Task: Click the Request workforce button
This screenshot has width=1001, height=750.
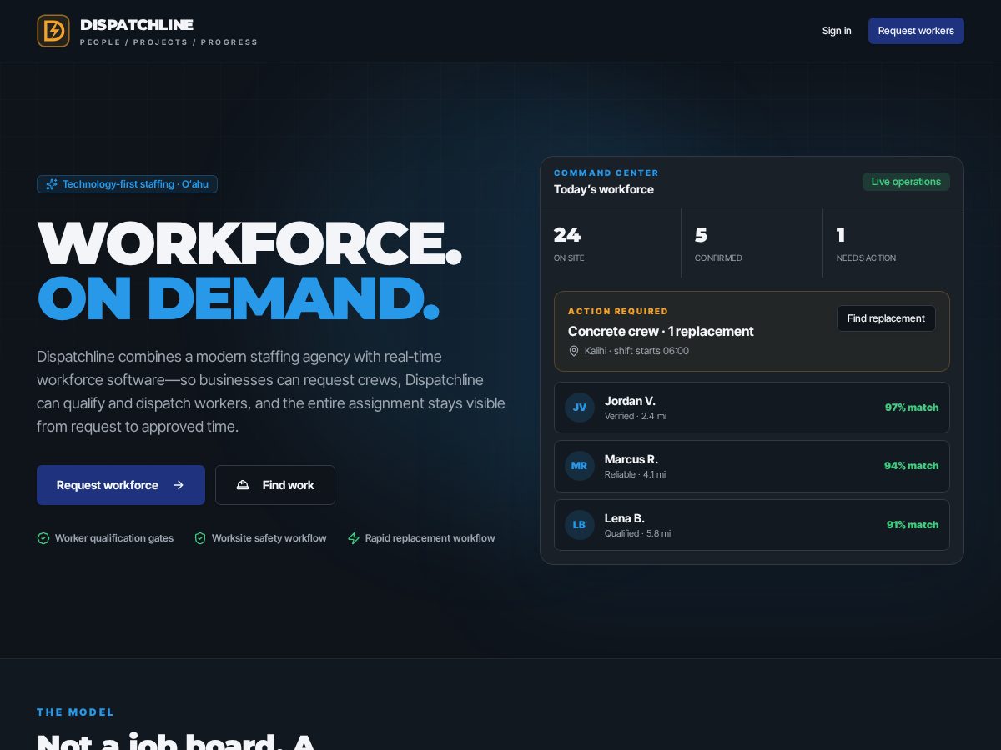Action: (x=121, y=485)
